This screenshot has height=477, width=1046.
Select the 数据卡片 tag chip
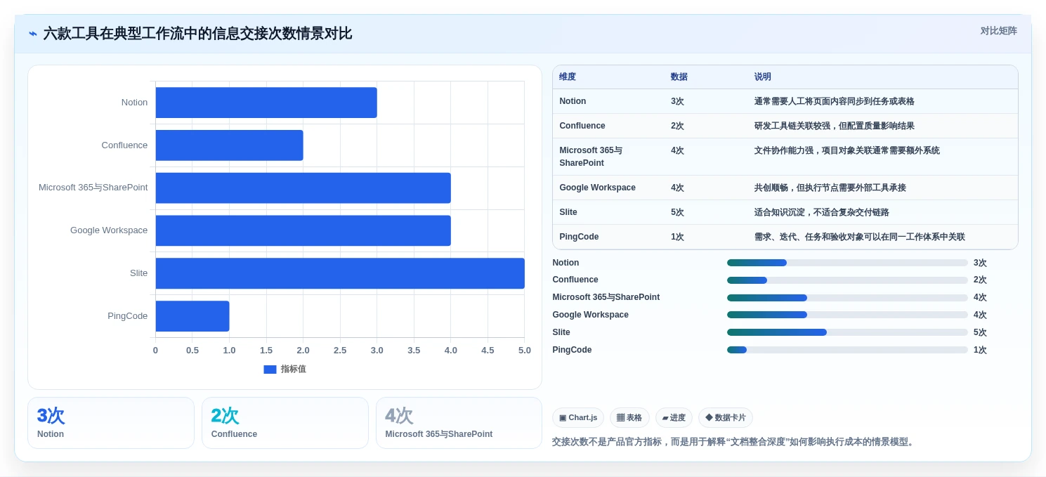click(726, 417)
